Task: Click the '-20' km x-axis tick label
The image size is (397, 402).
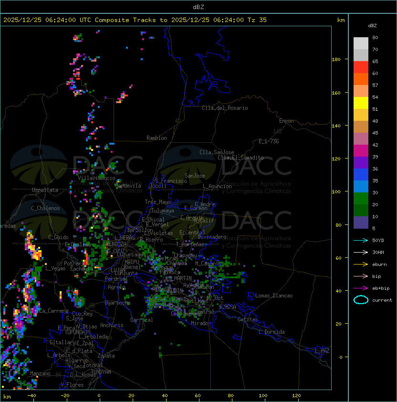Action: click(x=65, y=396)
